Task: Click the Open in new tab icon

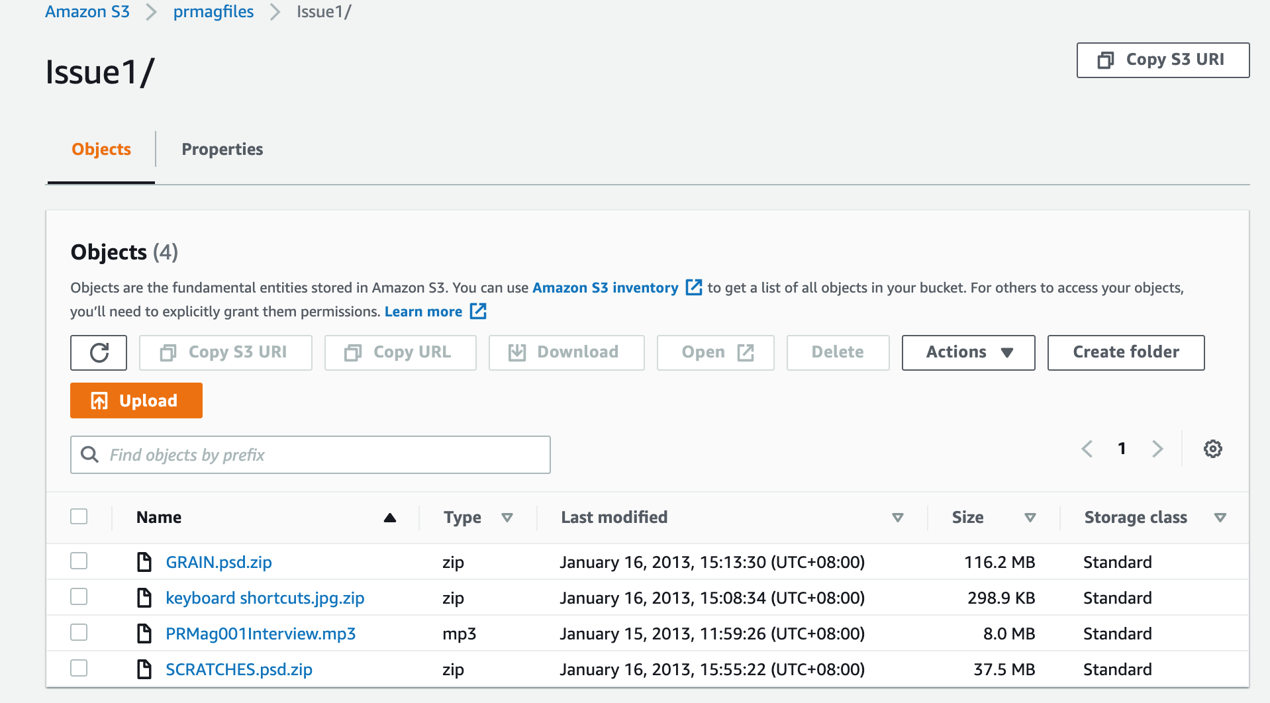Action: coord(746,352)
